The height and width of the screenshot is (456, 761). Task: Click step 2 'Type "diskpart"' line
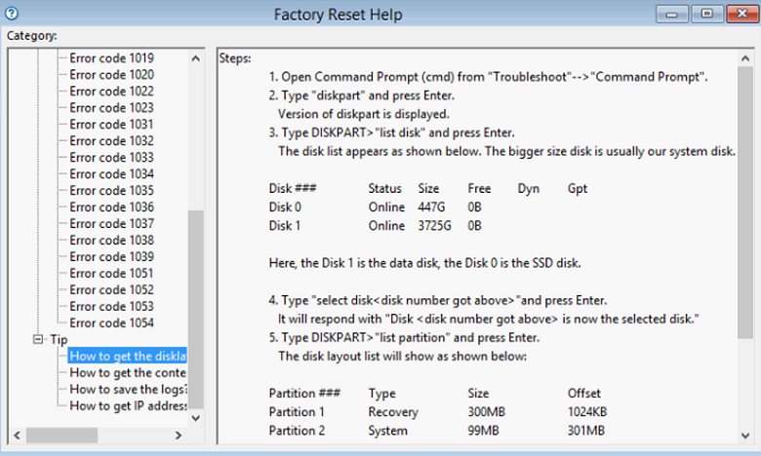(361, 95)
